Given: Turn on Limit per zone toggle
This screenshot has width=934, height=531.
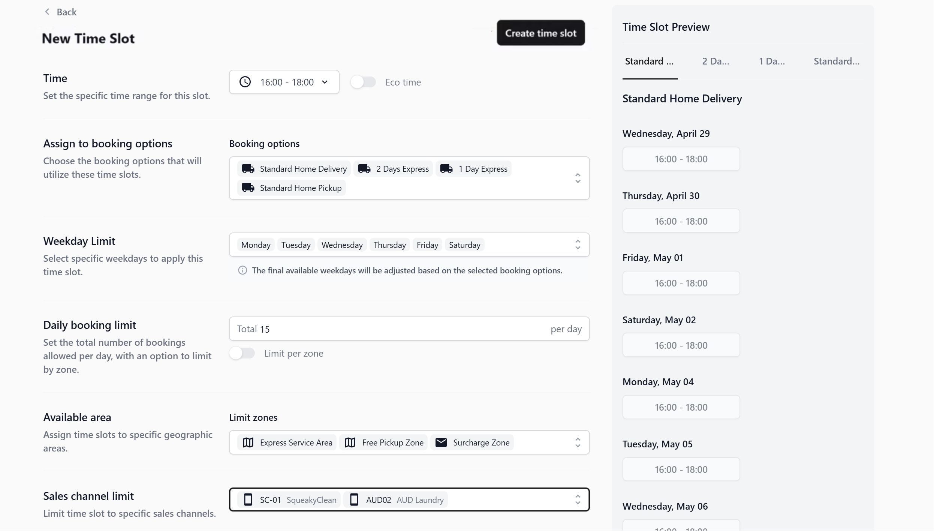Looking at the screenshot, I should click(242, 353).
